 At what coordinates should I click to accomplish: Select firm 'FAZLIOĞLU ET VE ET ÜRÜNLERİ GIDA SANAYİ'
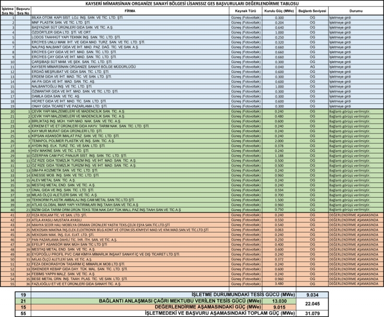tap(76, 284)
